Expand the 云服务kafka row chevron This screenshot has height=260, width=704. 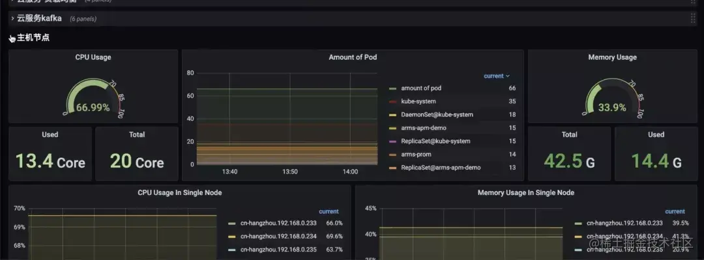[12, 19]
